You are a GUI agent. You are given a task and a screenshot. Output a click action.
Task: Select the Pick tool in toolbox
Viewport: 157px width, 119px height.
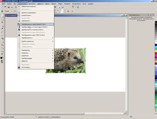coord(2,16)
